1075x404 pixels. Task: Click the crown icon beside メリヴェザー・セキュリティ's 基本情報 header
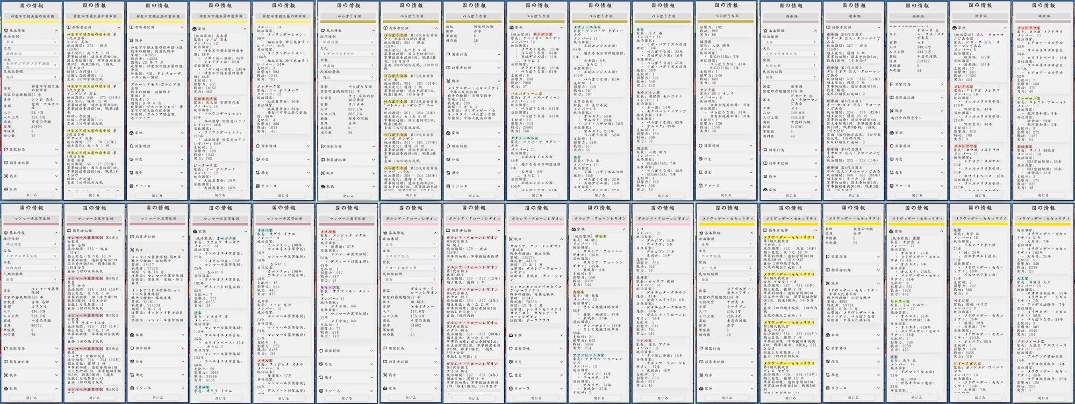(x=702, y=233)
